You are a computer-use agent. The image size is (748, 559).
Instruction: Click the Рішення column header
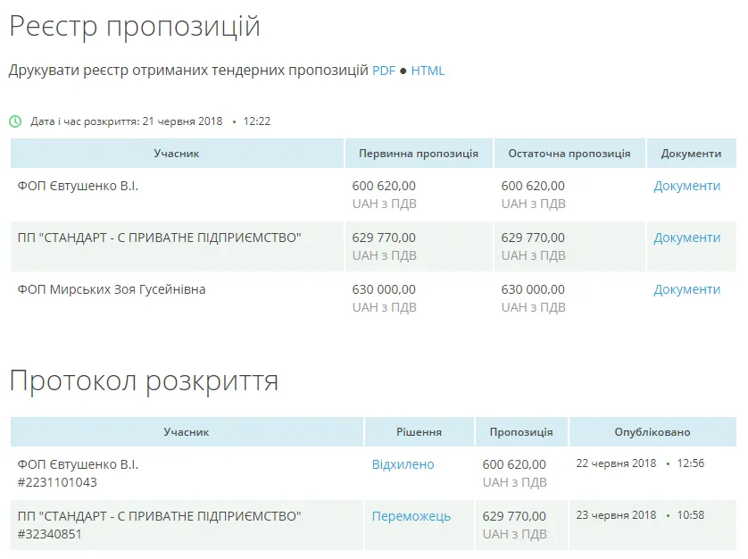click(419, 432)
